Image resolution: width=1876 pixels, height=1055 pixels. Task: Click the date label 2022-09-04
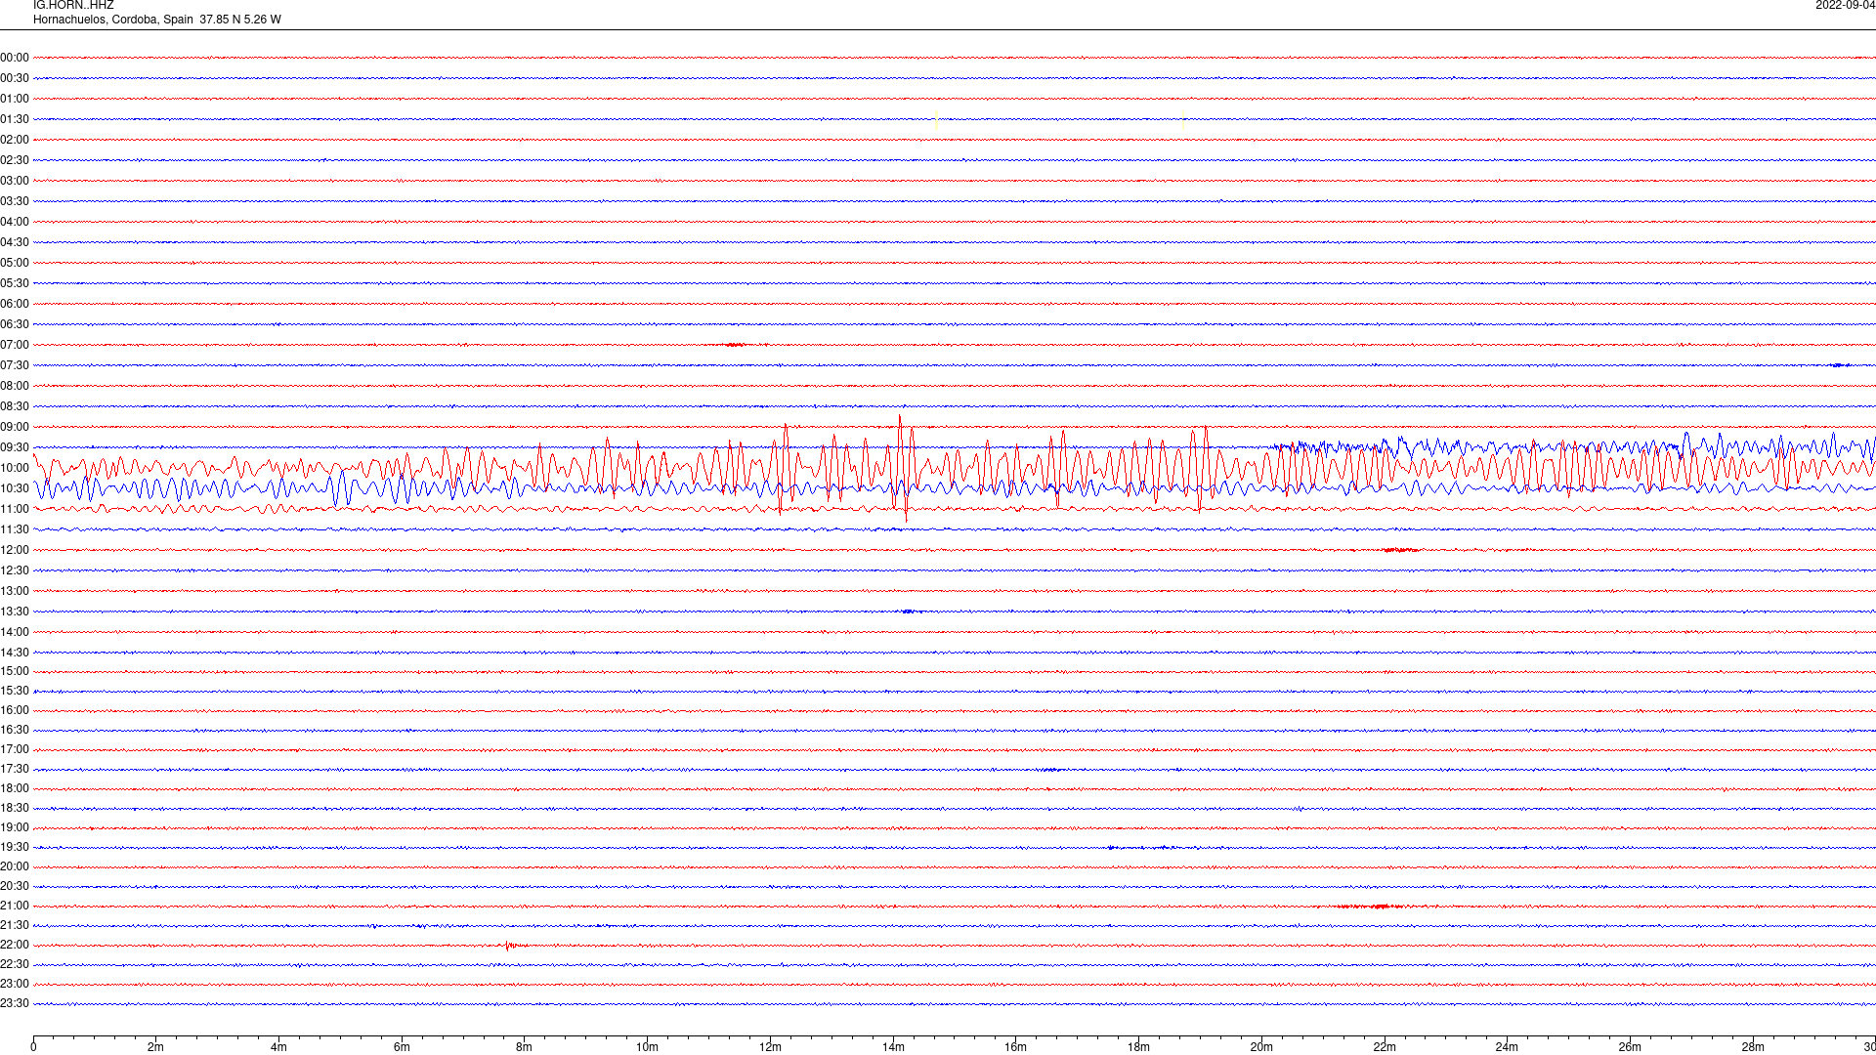[1845, 6]
